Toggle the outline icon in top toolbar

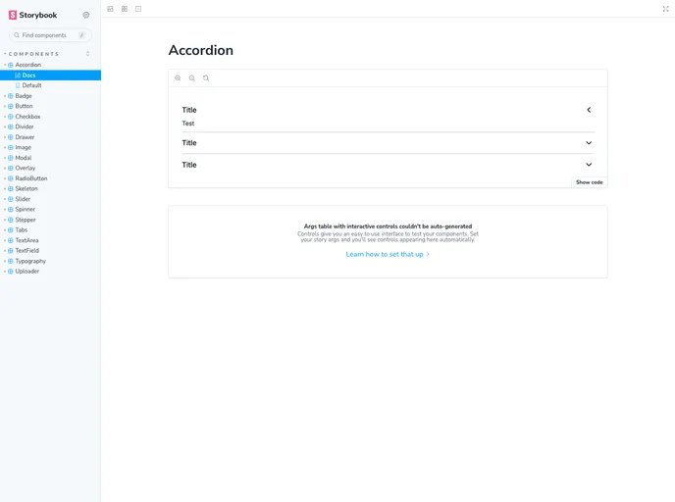click(x=138, y=9)
